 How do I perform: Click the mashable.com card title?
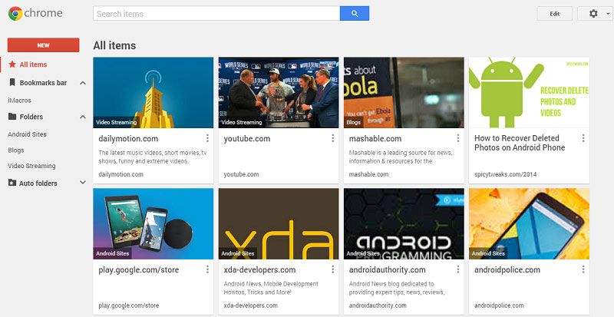(x=375, y=139)
